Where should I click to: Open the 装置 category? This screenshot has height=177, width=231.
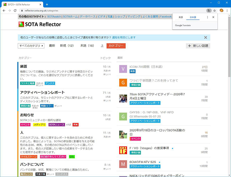pyautogui.click(x=23, y=66)
